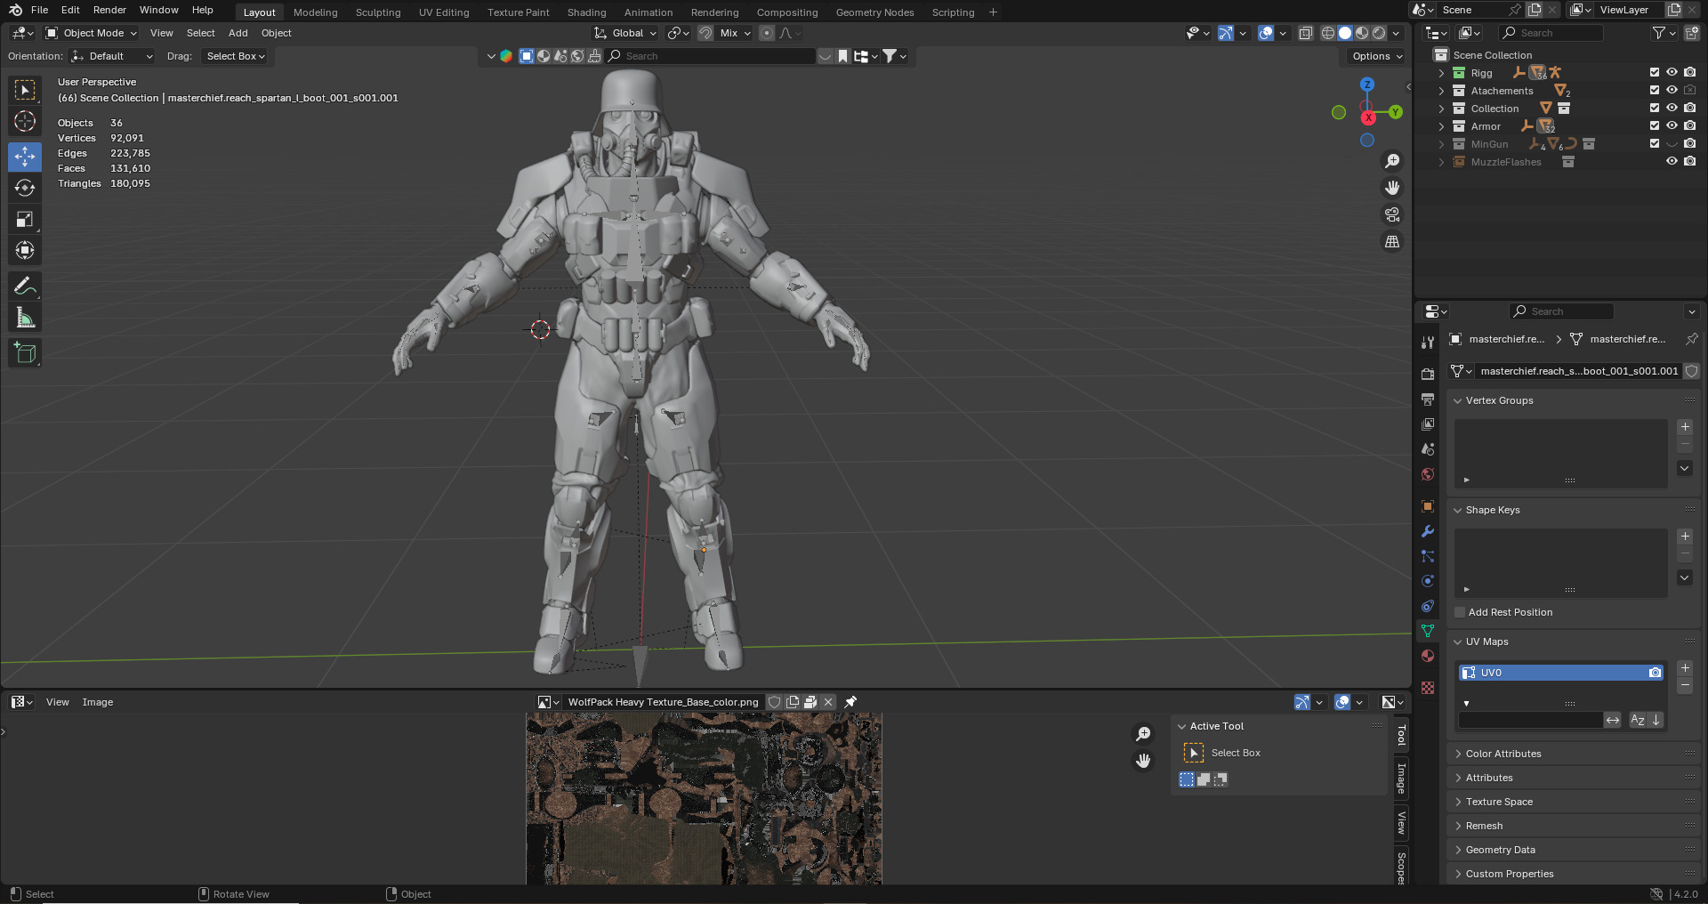Switch to the UV Editing workspace tab
1708x904 pixels.
coord(444,12)
